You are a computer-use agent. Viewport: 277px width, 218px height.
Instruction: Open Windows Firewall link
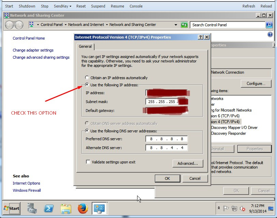tap(27, 190)
